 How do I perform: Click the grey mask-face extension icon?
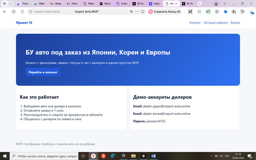click(217, 11)
